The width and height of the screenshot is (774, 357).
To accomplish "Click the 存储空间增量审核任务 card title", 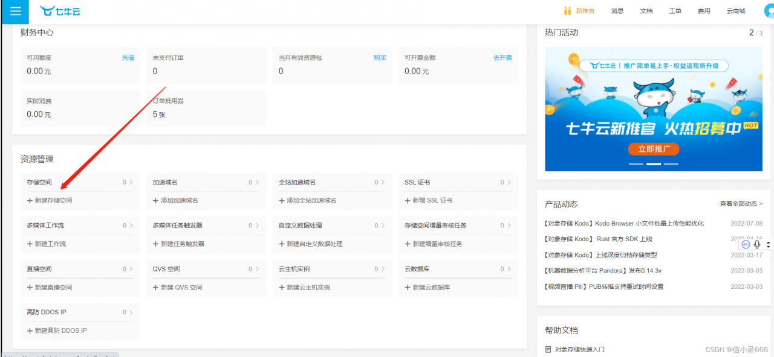I will (435, 226).
